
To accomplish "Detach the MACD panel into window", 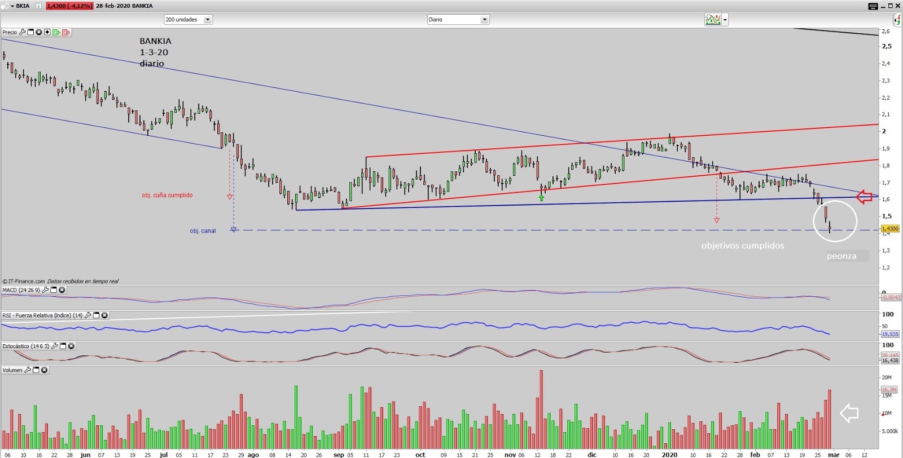I will pyautogui.click(x=54, y=290).
